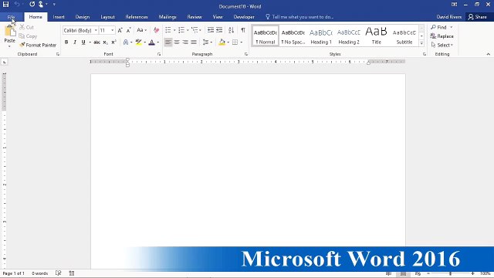Collapse the ribbon with the caret arrow

coord(489,54)
